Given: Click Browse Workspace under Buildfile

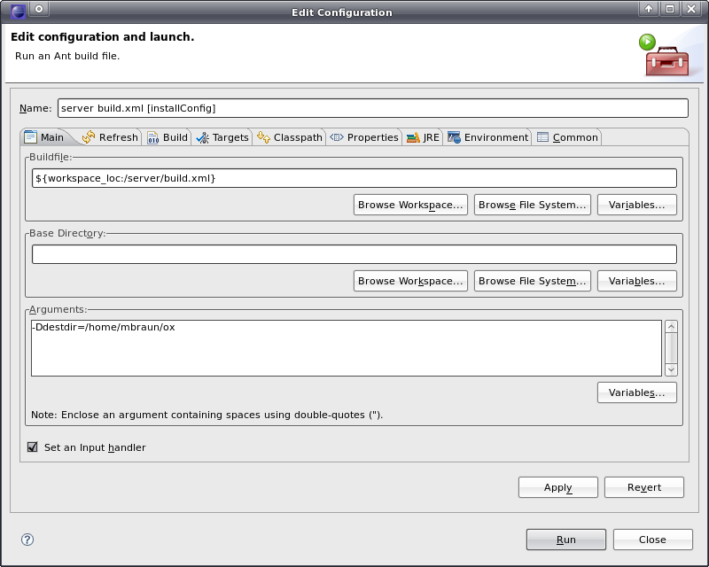Looking at the screenshot, I should tap(410, 205).
